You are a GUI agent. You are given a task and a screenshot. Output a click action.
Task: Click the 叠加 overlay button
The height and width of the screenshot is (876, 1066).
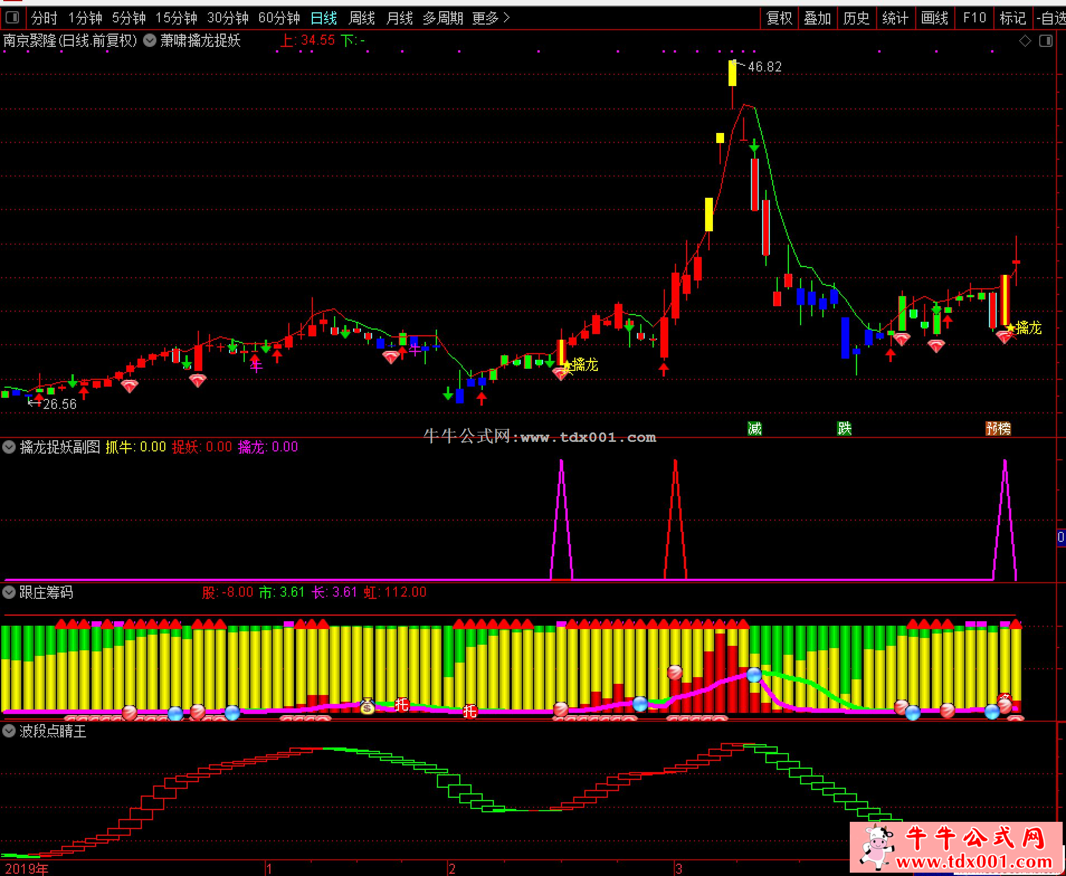point(818,18)
